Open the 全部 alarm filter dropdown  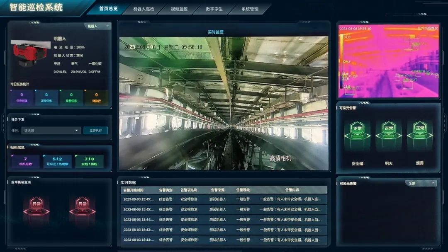pyautogui.click(x=420, y=183)
